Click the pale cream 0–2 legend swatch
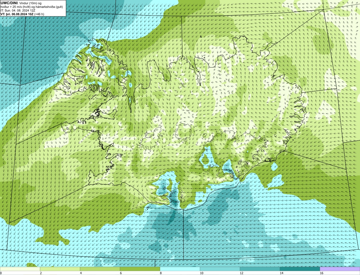Screen dimensions: 360x275 pyautogui.click(x=20, y=269)
